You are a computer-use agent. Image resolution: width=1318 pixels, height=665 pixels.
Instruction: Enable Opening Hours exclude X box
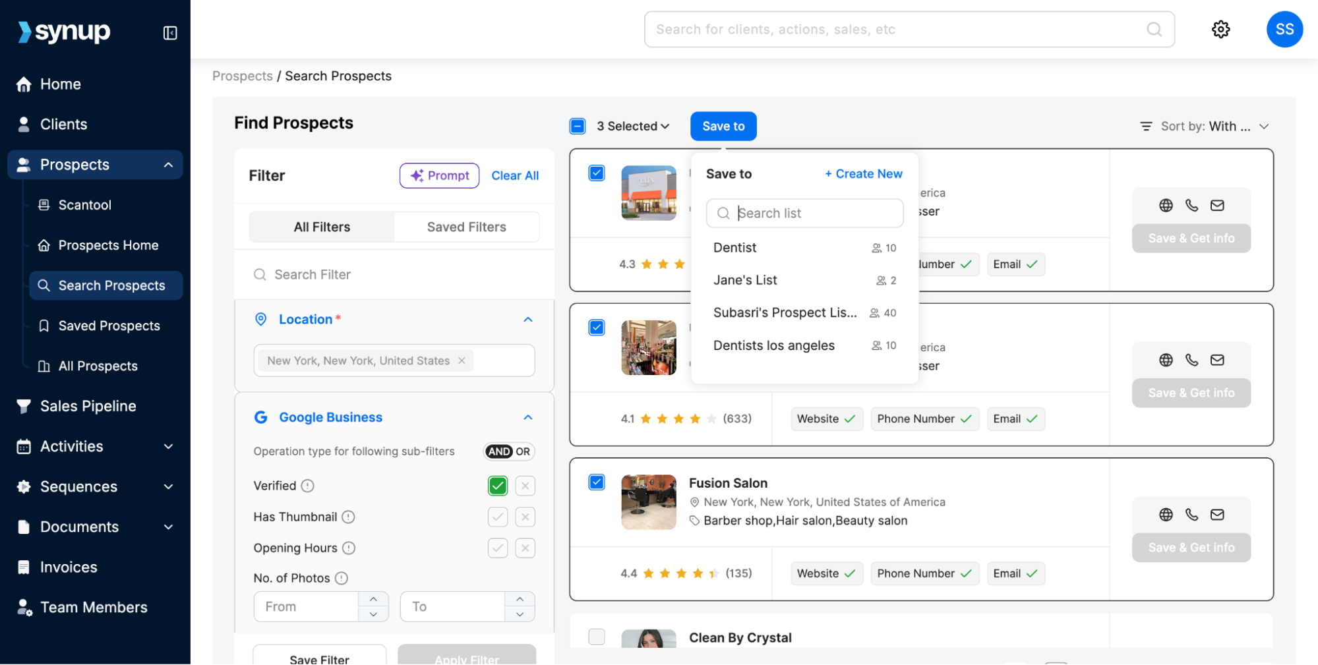pos(525,548)
